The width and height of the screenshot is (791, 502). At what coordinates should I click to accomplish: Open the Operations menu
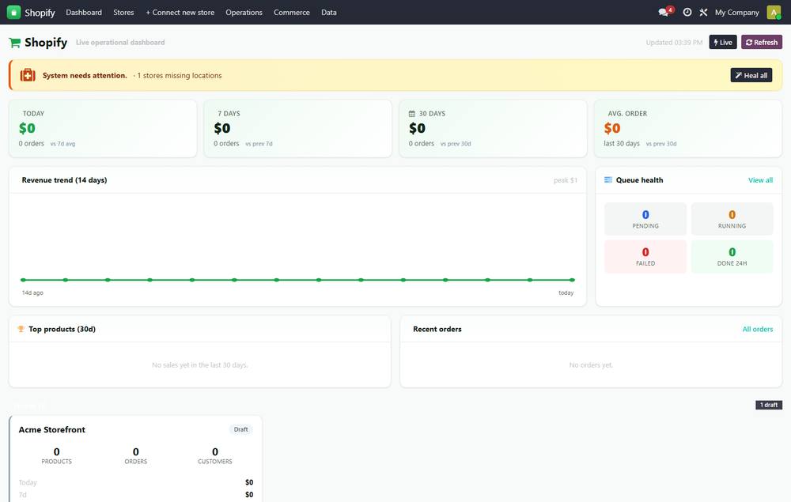coord(244,12)
